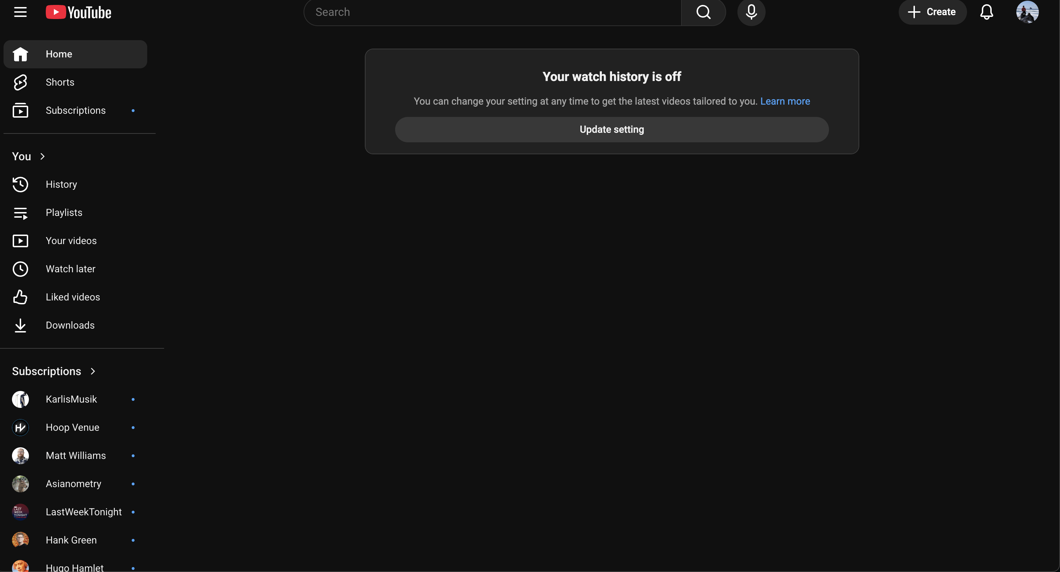This screenshot has height=572, width=1060.
Task: Activate voice search microphone icon
Action: (x=751, y=12)
